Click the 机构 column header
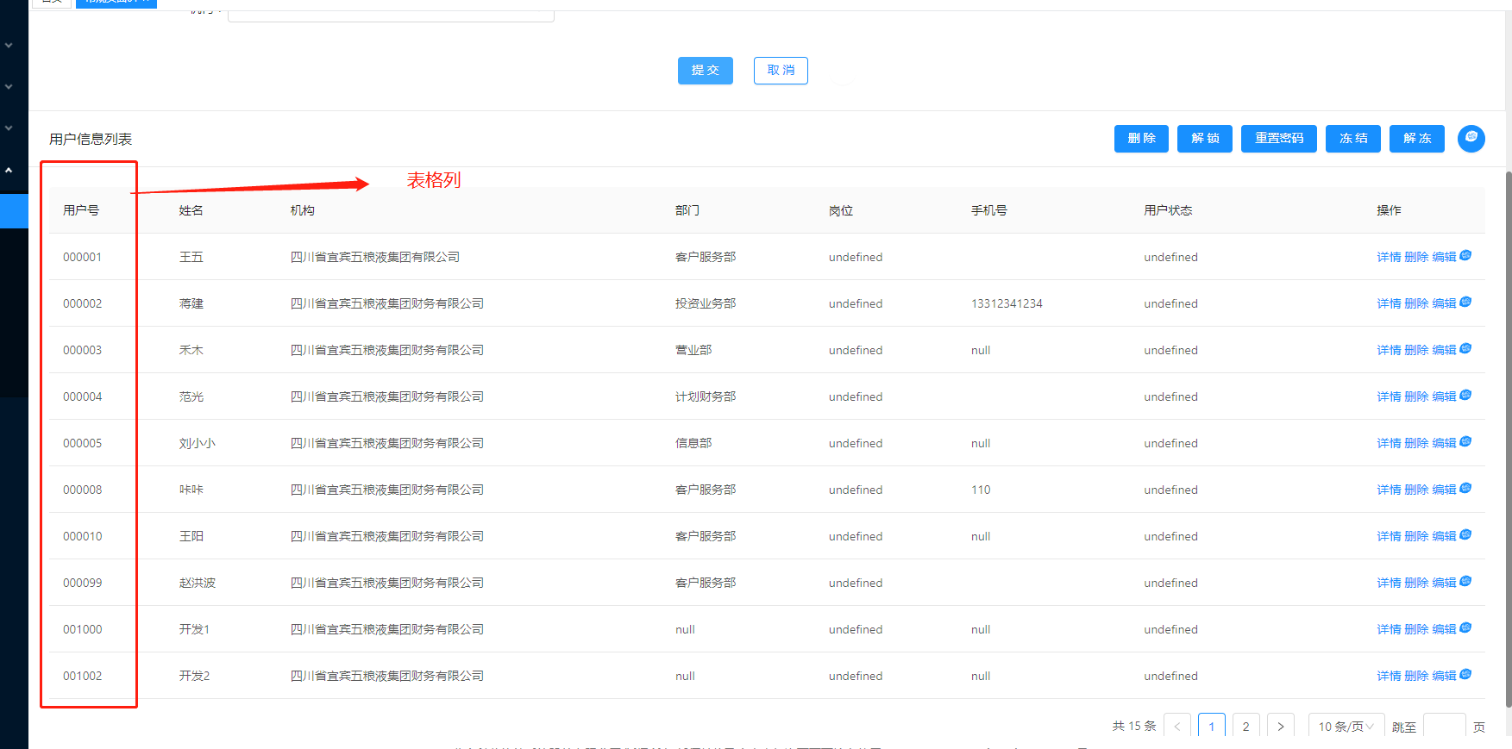The width and height of the screenshot is (1512, 749). [303, 210]
